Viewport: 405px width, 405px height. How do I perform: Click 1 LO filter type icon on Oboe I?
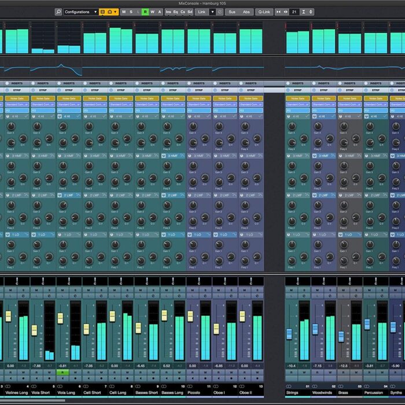click(234, 234)
